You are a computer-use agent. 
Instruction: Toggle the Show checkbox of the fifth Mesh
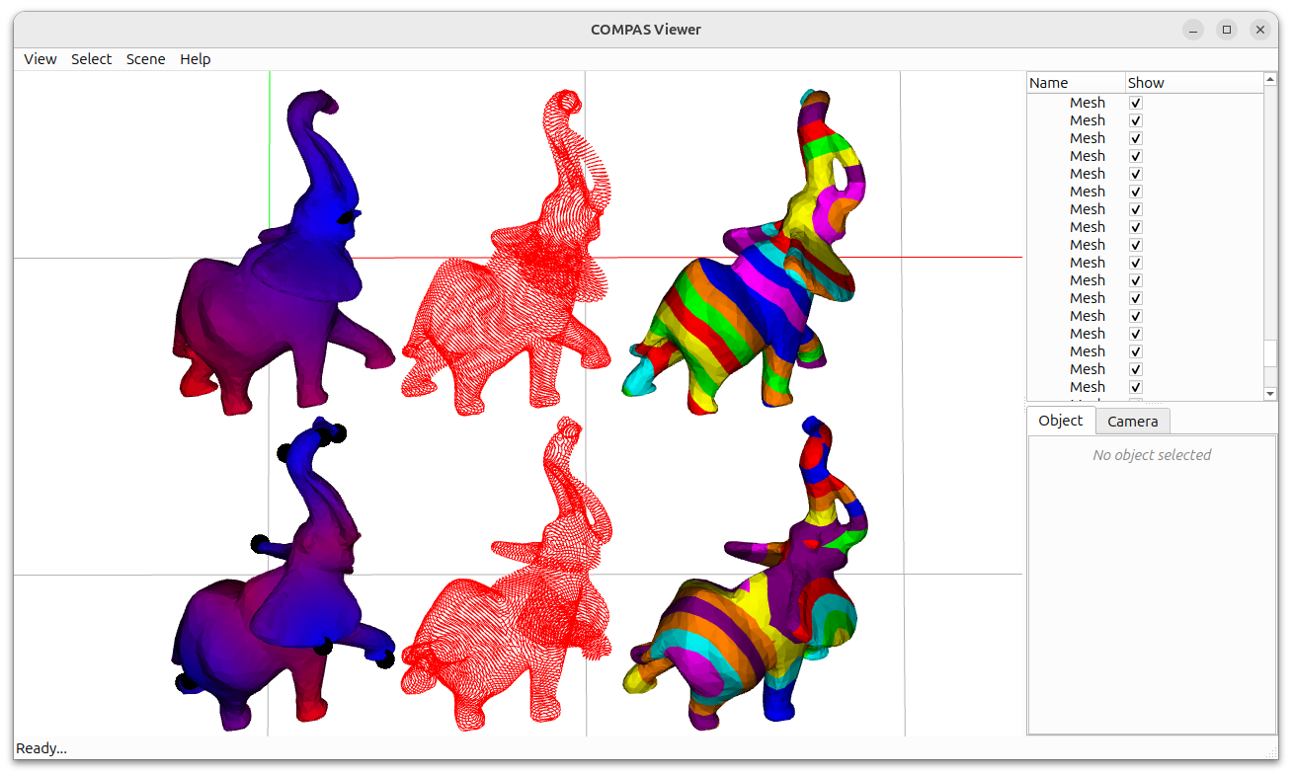pos(1135,173)
